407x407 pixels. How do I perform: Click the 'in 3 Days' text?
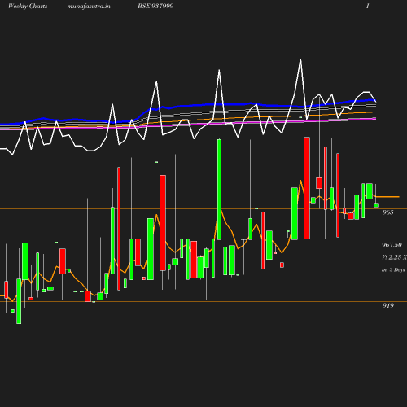(x=393, y=270)
